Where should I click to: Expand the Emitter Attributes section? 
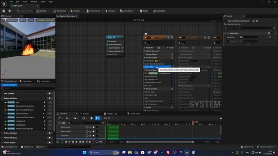coord(2,133)
